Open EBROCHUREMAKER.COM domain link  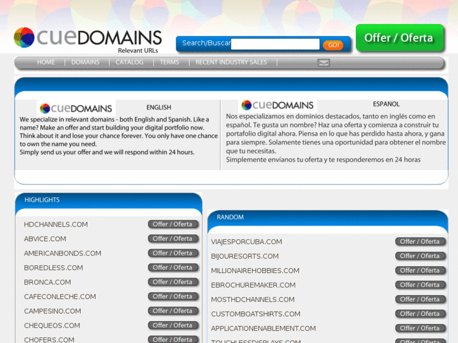point(253,285)
